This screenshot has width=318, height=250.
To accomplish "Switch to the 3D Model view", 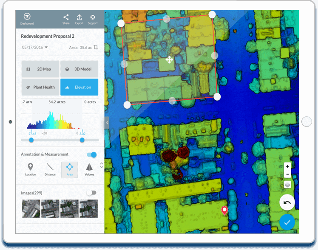I will [79, 69].
